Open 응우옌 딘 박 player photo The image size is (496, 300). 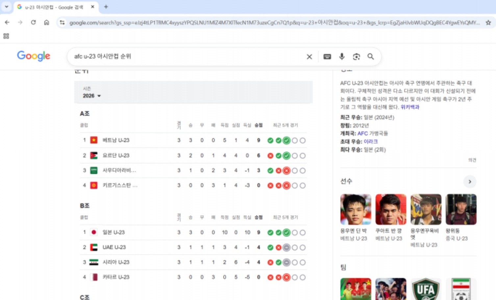click(356, 209)
